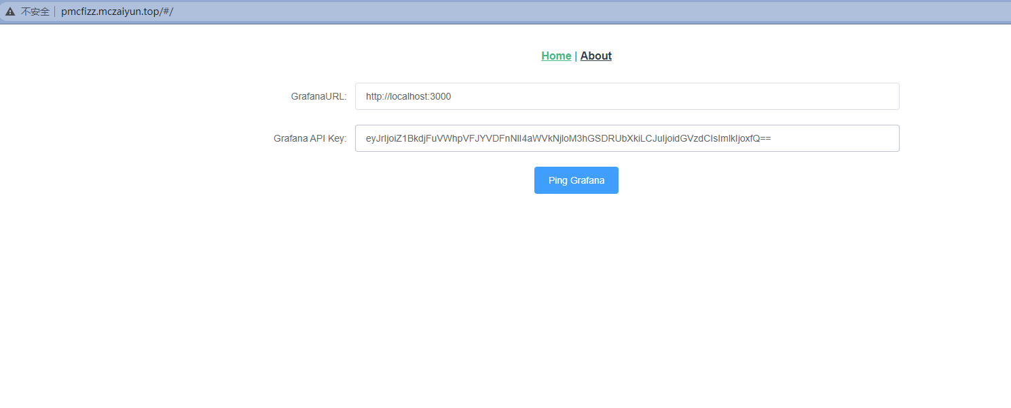
Task: Click the insecure site warning icon
Action: [10, 12]
